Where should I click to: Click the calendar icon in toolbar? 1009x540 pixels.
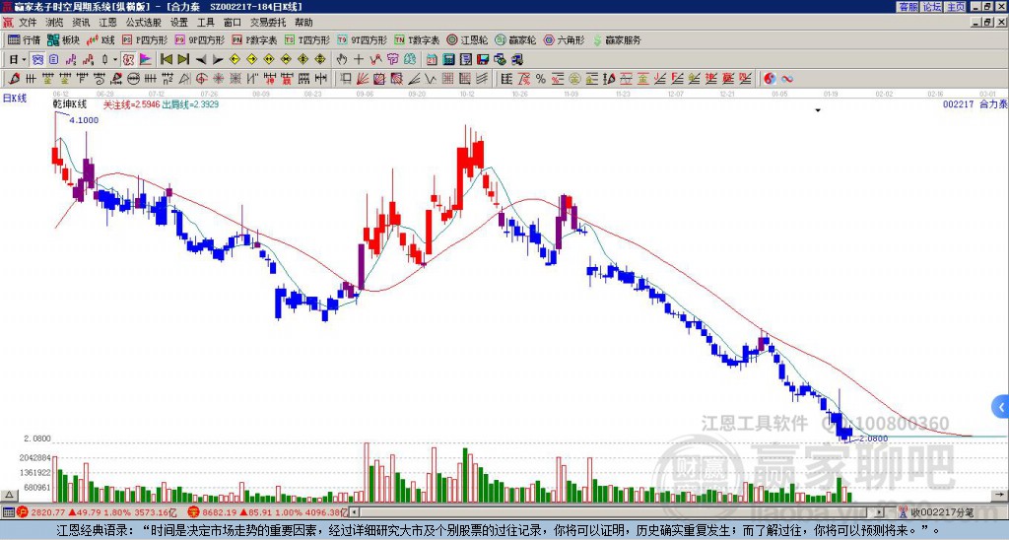(432, 59)
